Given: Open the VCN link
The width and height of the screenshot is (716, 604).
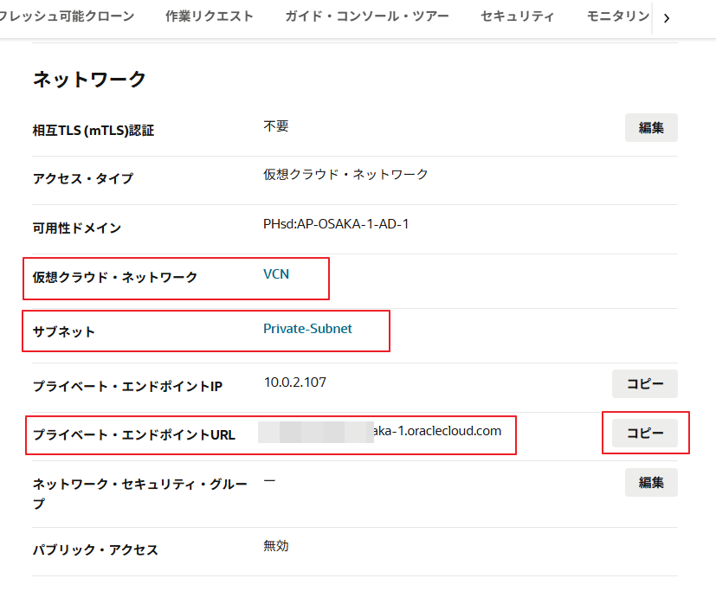Looking at the screenshot, I should click(x=276, y=274).
